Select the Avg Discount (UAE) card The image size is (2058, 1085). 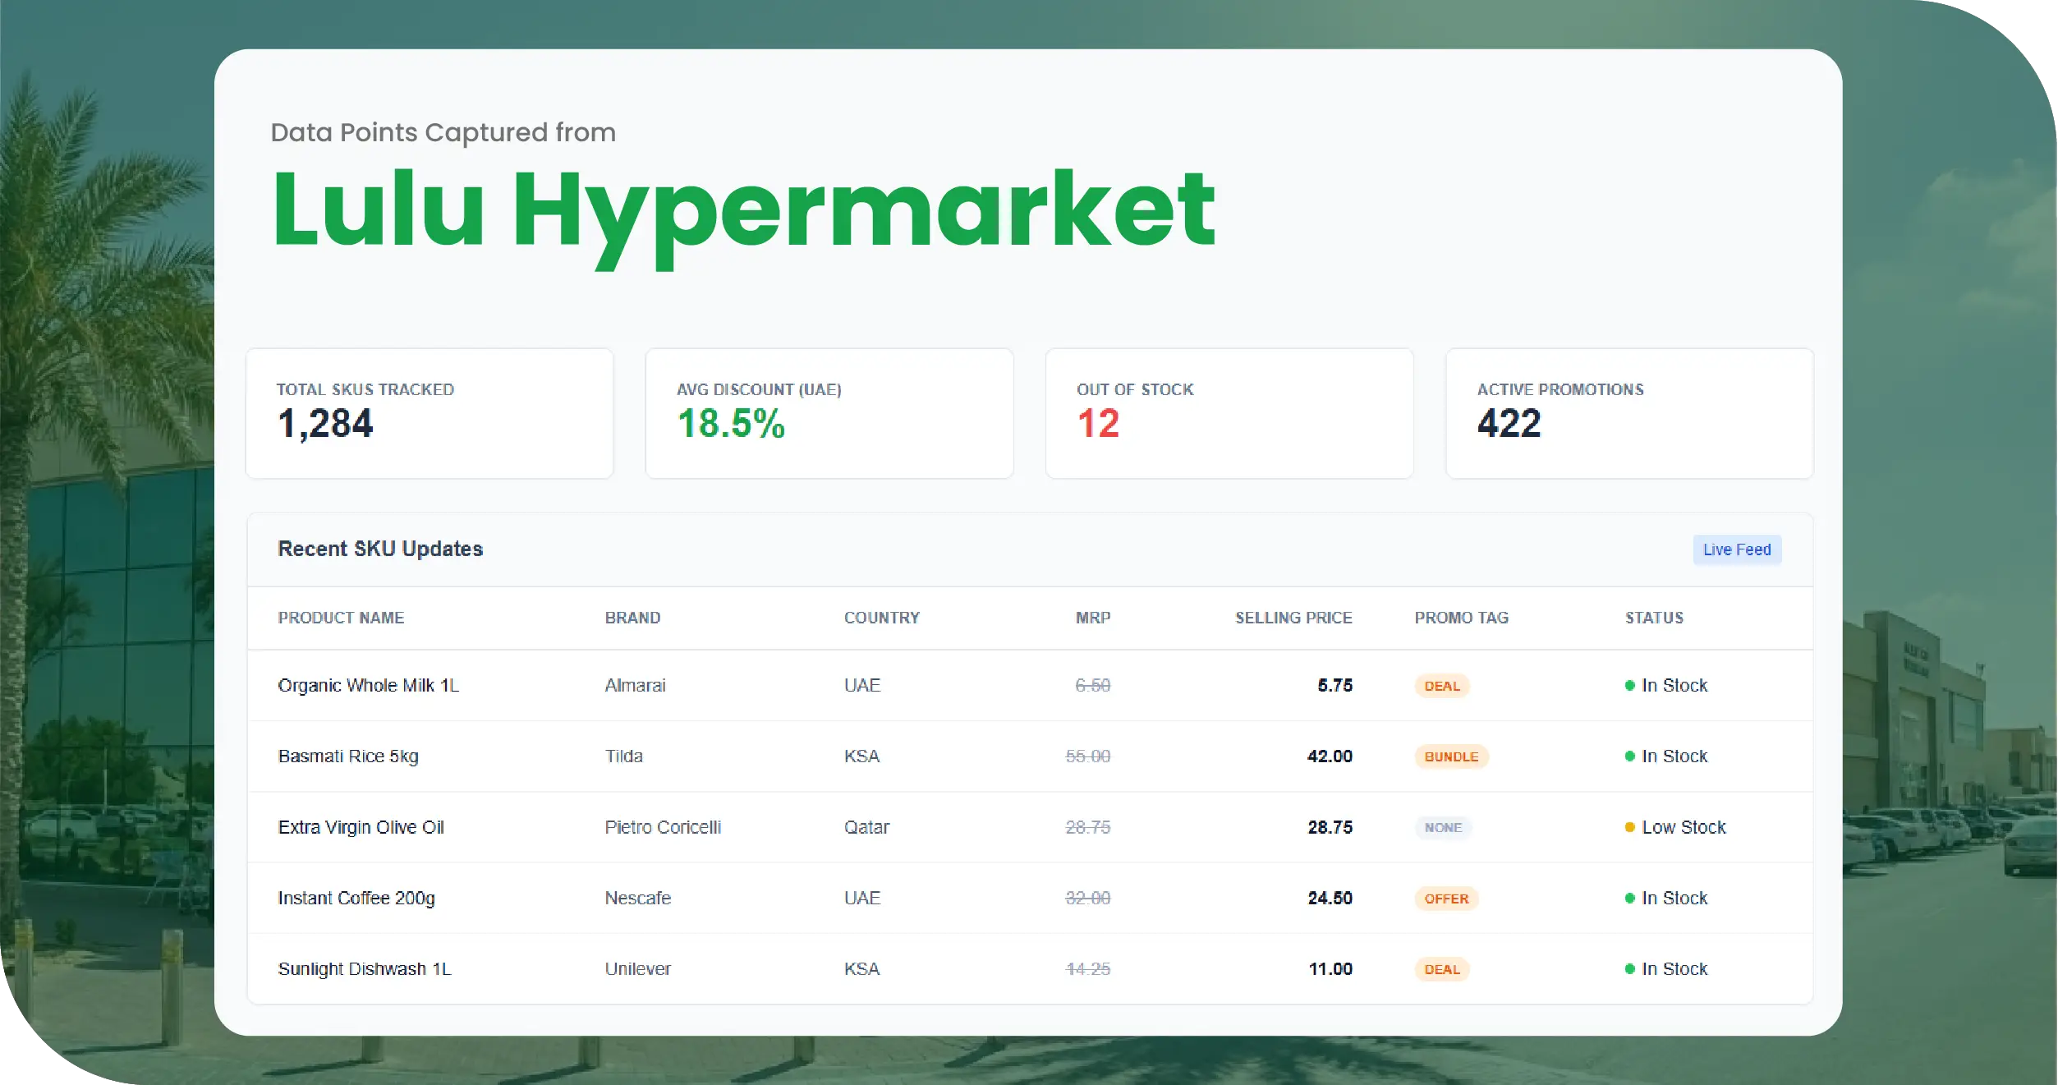[x=829, y=413]
